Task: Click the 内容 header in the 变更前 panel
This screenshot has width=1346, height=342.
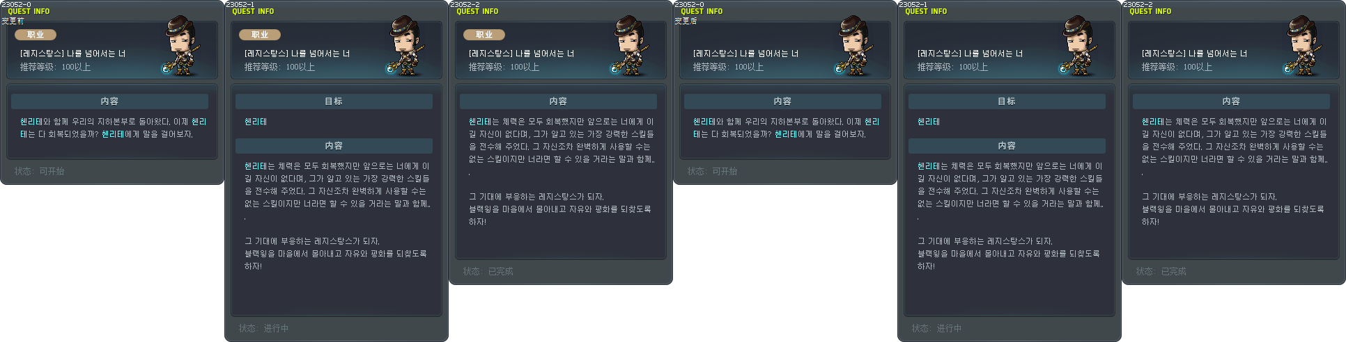Action: [x=109, y=101]
